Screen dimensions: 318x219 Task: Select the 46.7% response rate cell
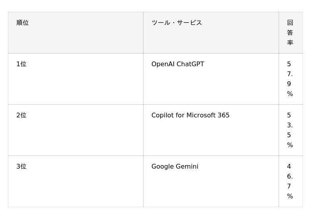290,181
